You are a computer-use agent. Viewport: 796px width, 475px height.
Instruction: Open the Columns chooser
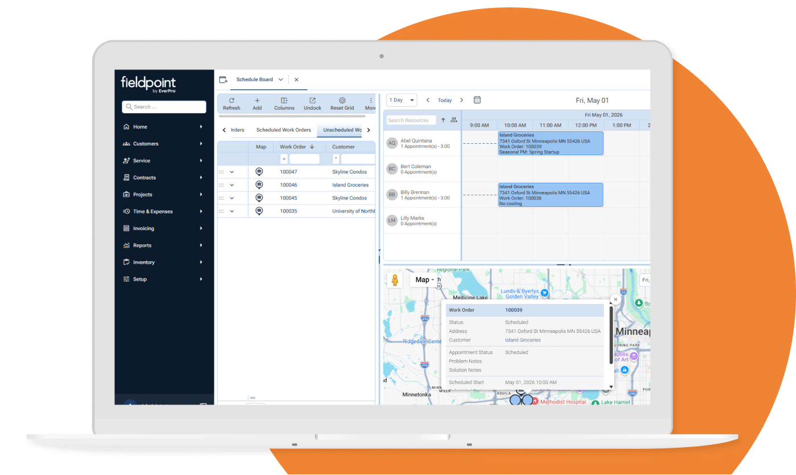(284, 104)
